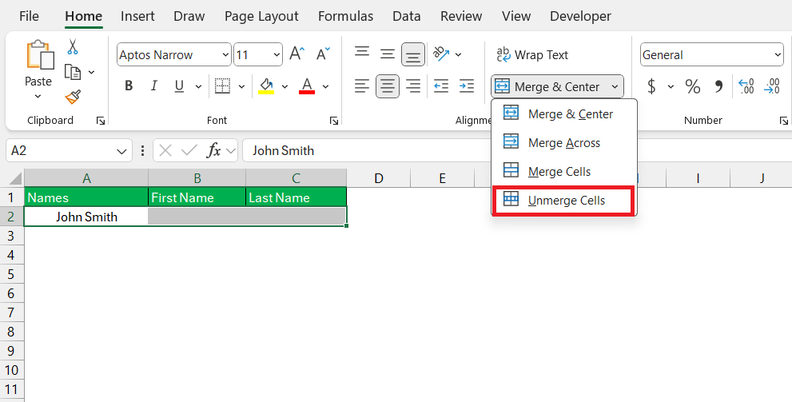Open Paste options dropdown arrow
The height and width of the screenshot is (402, 792).
pyautogui.click(x=38, y=96)
